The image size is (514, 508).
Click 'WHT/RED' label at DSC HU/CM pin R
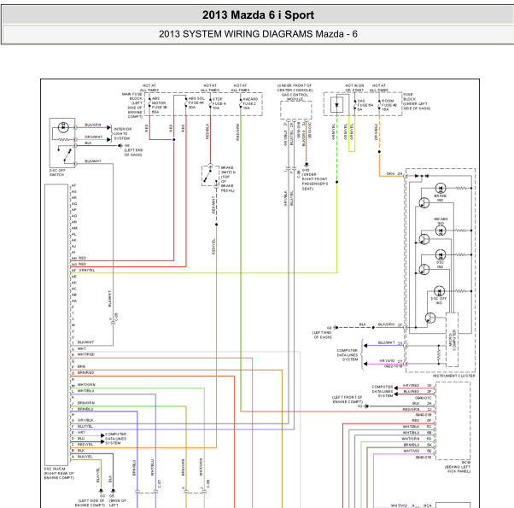point(86,354)
